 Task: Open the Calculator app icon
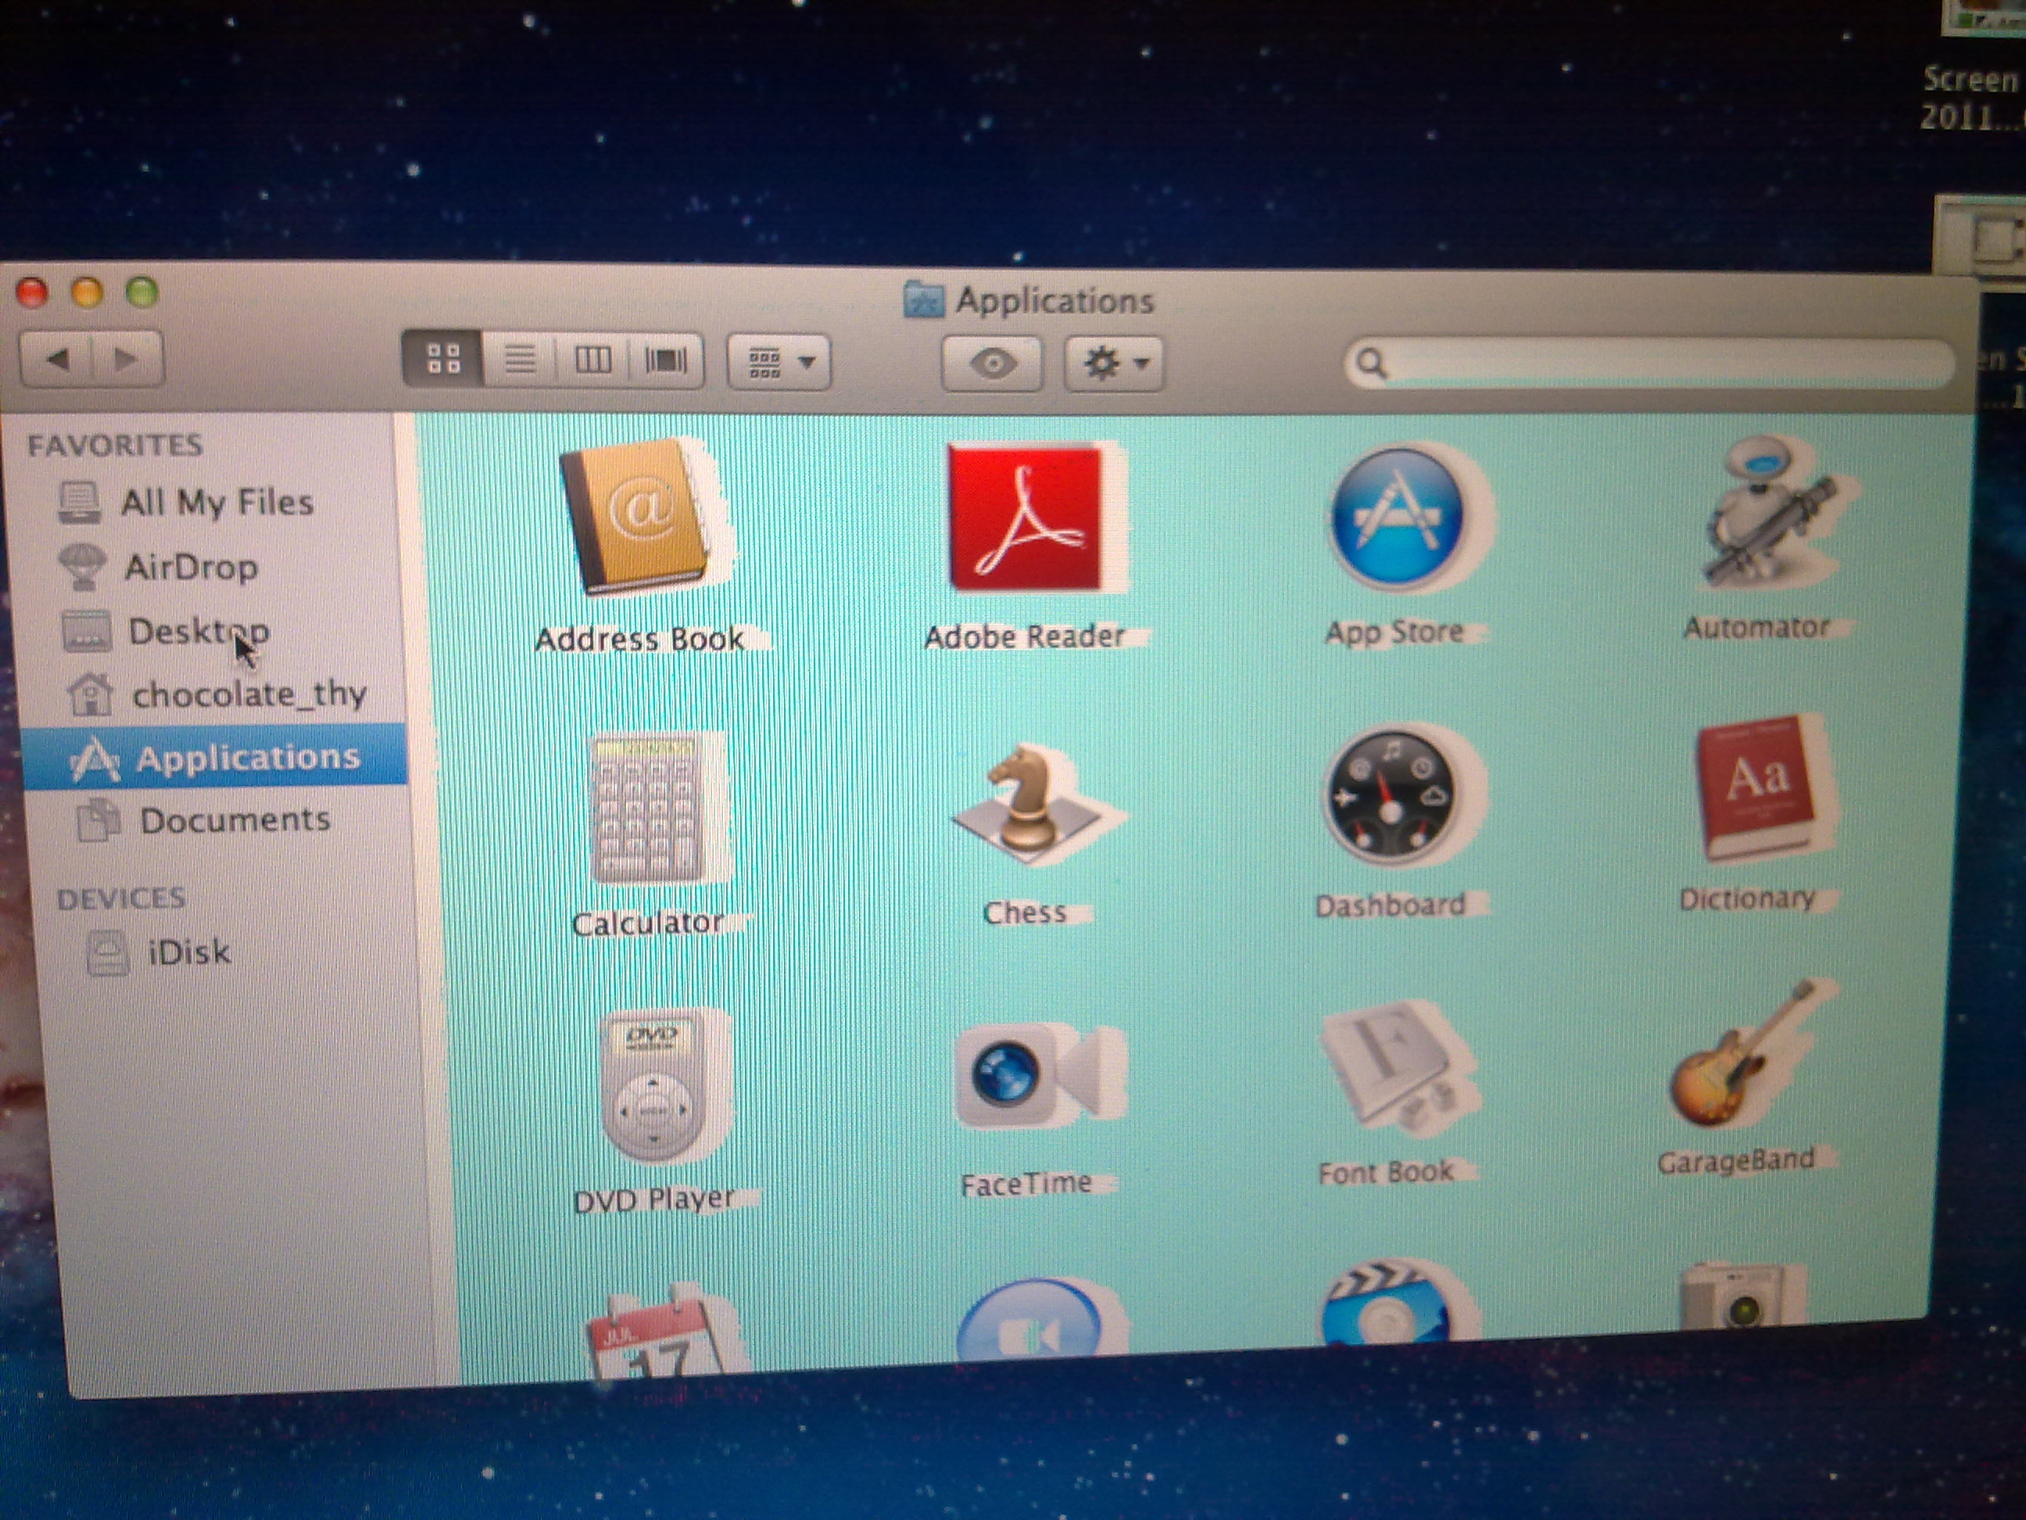(x=646, y=808)
